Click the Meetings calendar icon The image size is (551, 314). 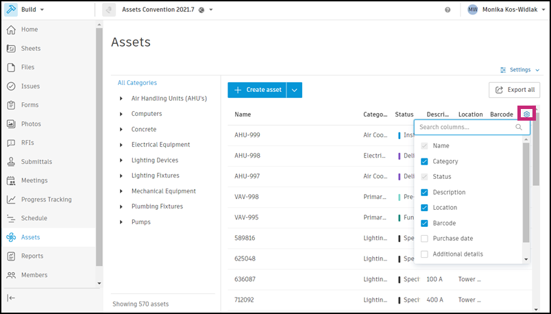[11, 180]
